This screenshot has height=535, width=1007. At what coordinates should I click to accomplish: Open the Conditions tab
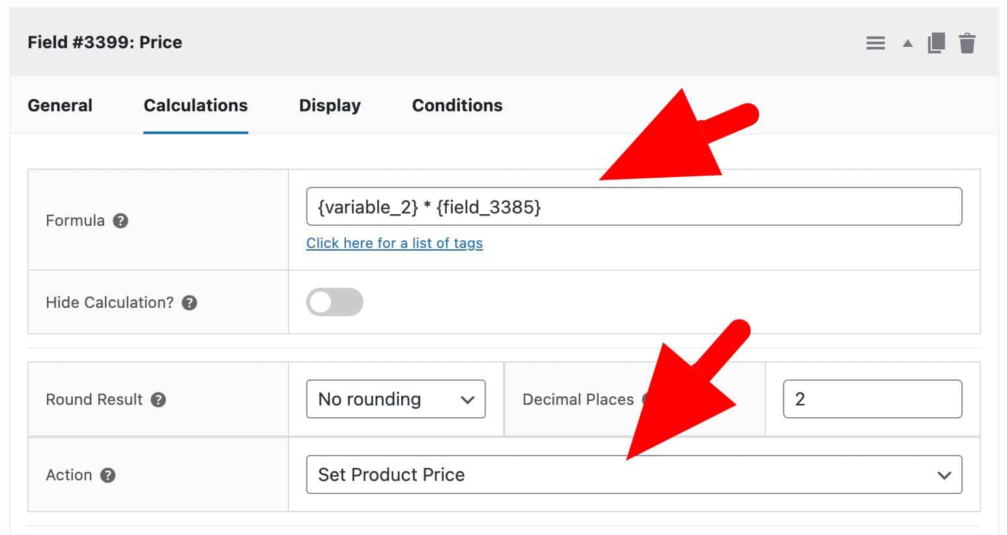[x=457, y=105]
